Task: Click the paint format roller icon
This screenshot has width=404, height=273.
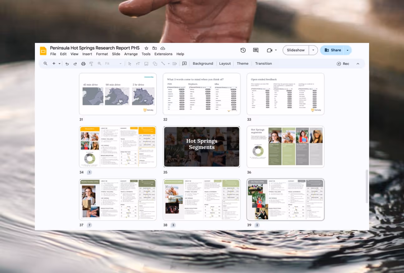Action: click(91, 63)
